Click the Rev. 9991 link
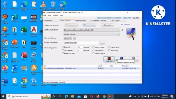The image size is (176, 99). click(x=136, y=18)
